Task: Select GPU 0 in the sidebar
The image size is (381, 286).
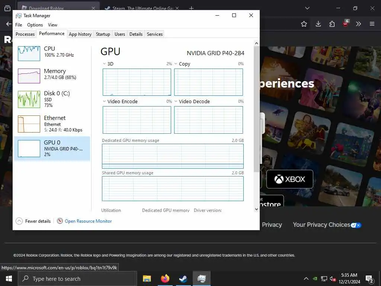Action: coord(52,148)
